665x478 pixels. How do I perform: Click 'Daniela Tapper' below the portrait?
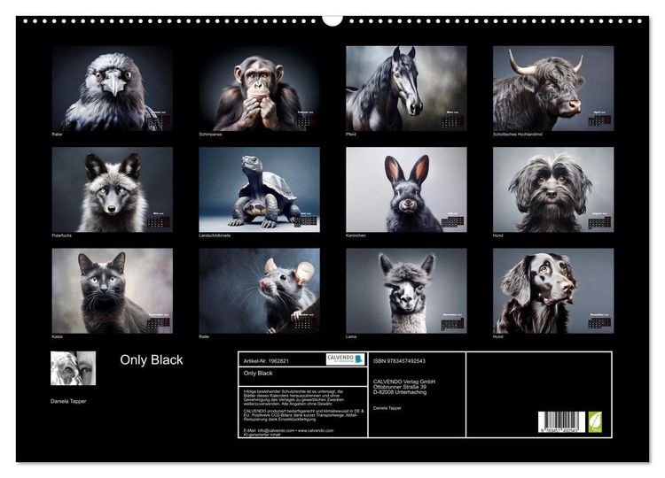[x=68, y=401]
